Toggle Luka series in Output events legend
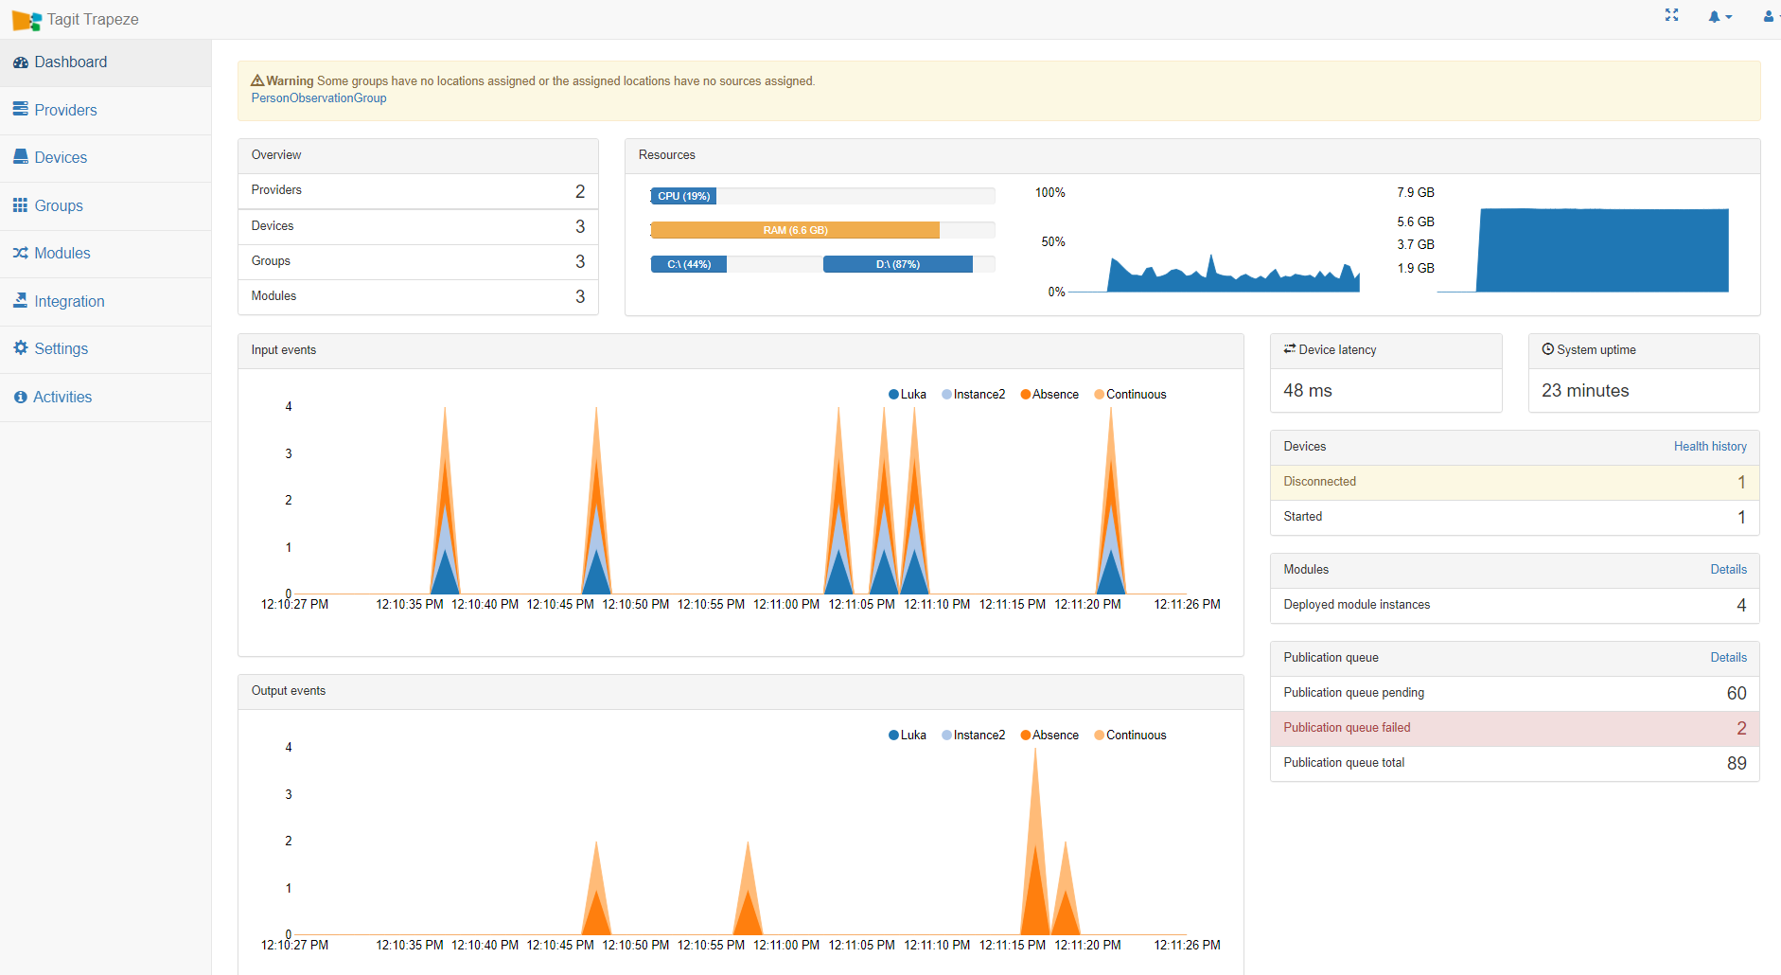 coord(908,736)
